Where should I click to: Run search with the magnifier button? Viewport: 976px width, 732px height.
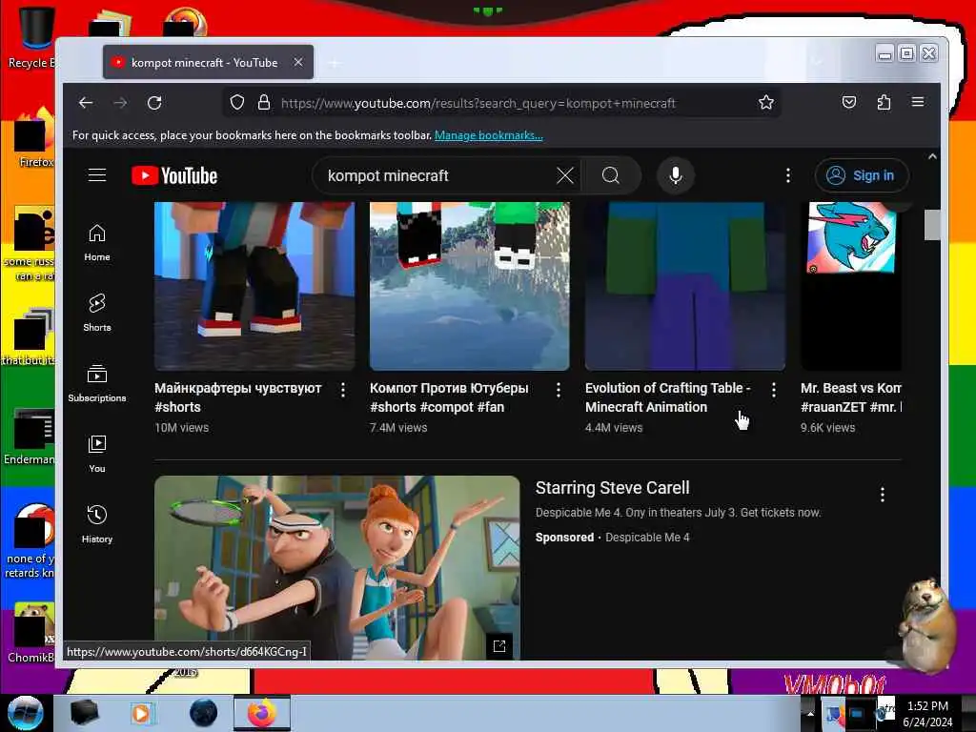[x=611, y=175]
